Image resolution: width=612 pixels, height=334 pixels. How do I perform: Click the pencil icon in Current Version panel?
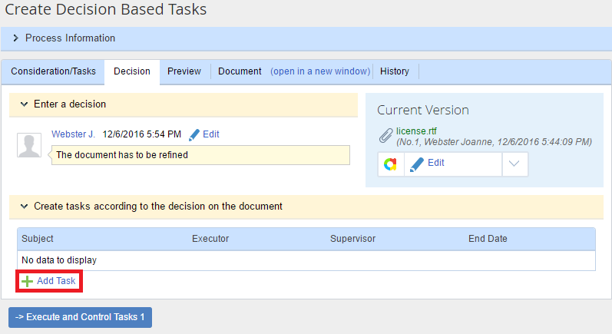click(x=417, y=164)
